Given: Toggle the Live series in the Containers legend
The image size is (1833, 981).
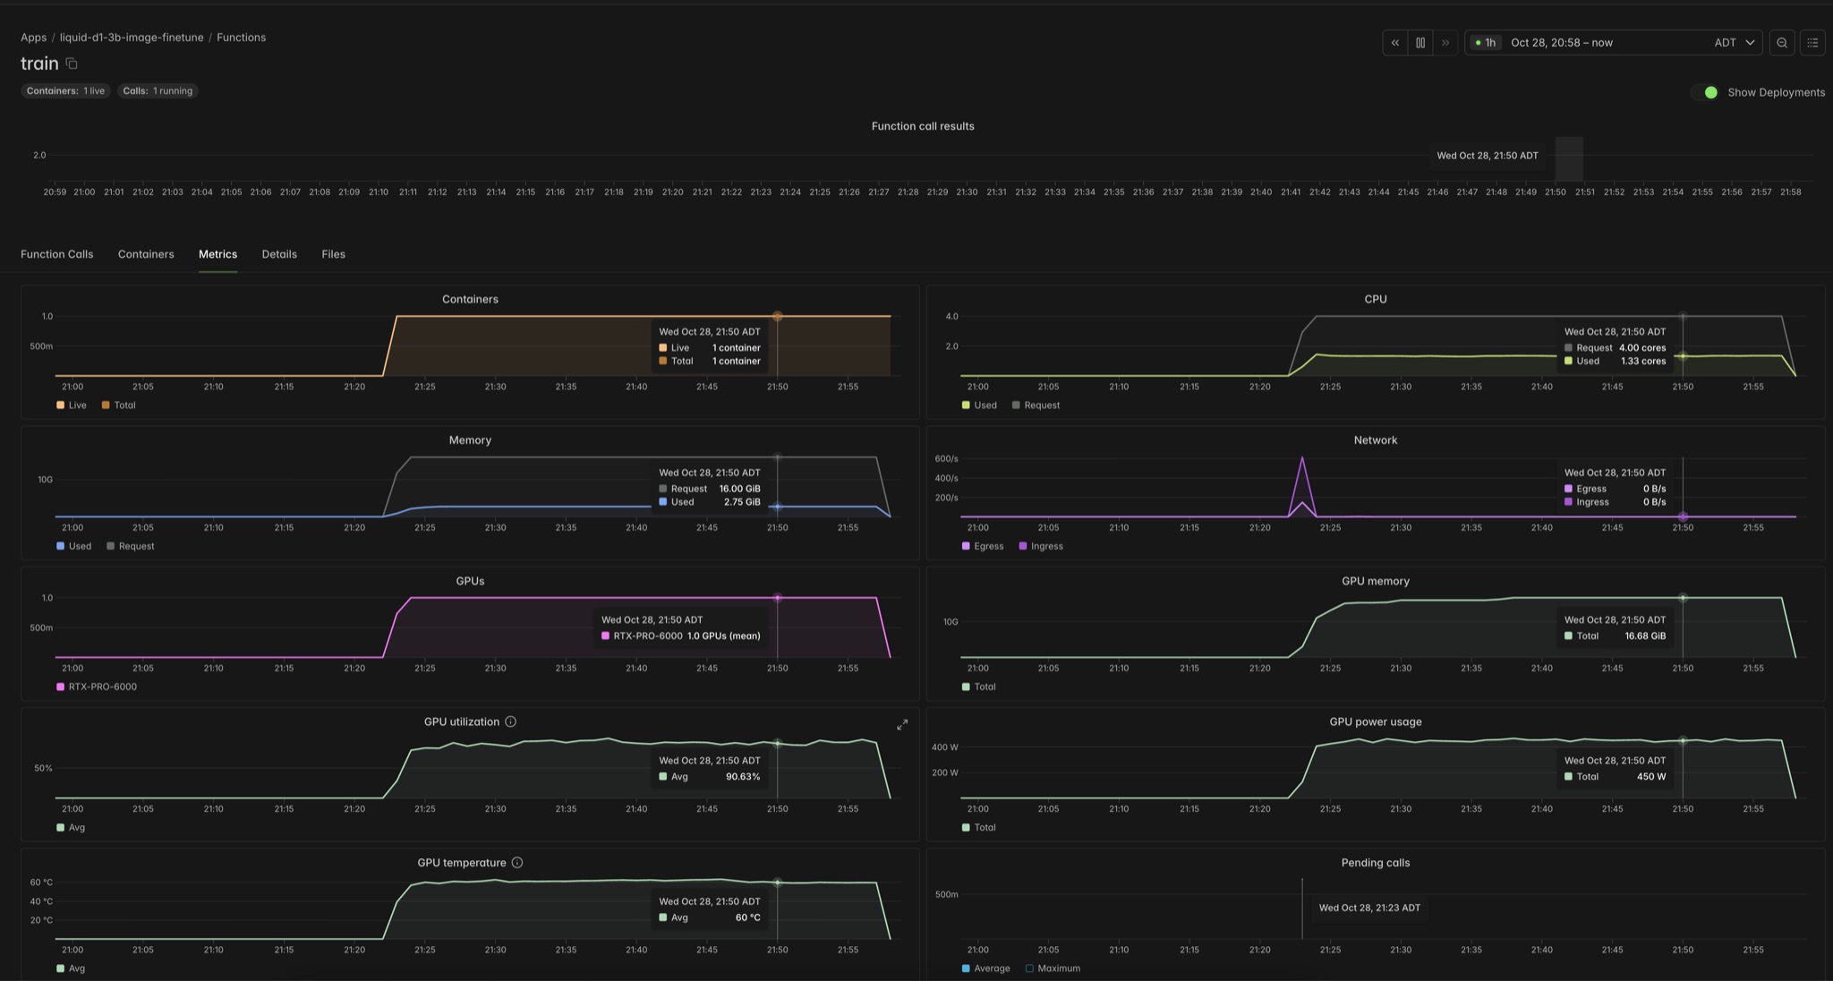Looking at the screenshot, I should (x=72, y=405).
